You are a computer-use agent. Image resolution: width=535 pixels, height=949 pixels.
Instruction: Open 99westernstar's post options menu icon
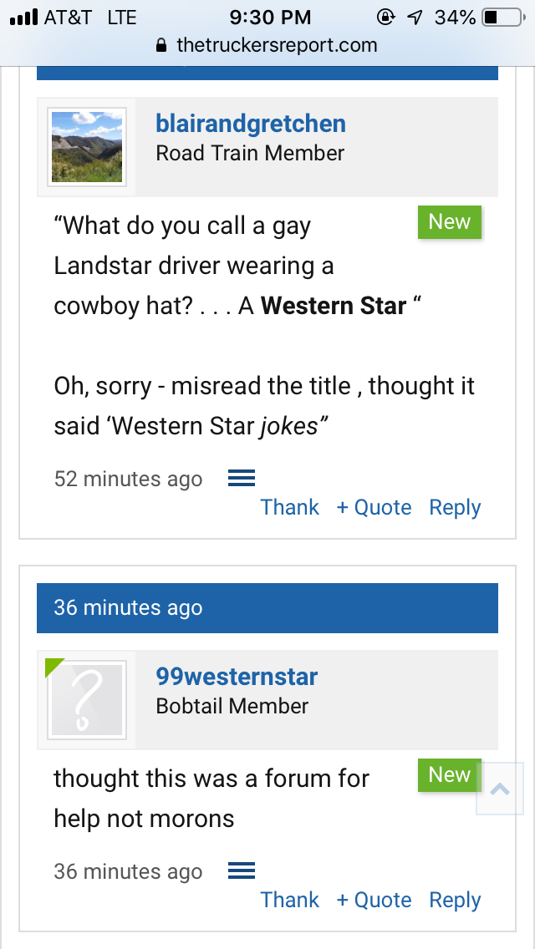pos(242,871)
